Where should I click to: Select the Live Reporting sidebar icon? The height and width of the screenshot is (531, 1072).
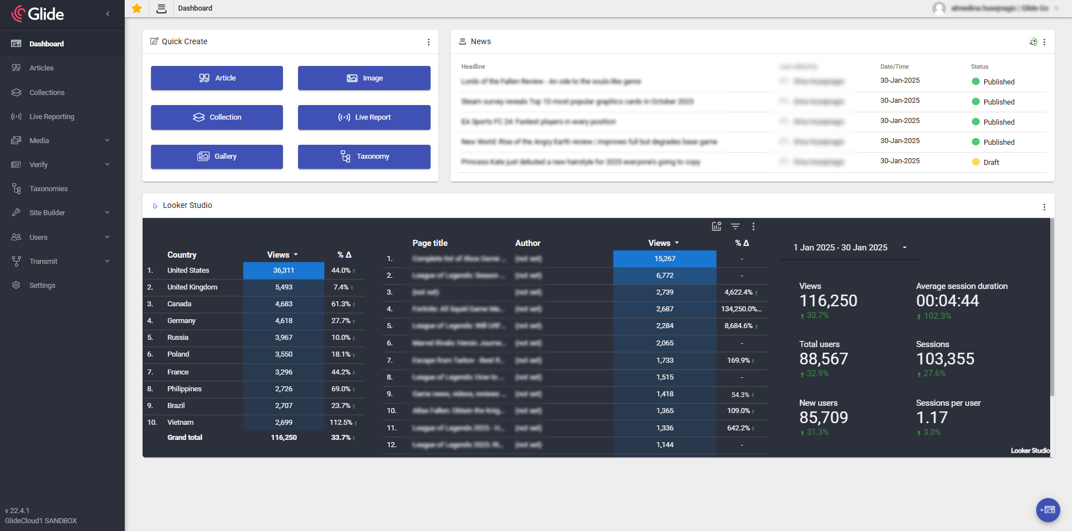[x=16, y=116]
